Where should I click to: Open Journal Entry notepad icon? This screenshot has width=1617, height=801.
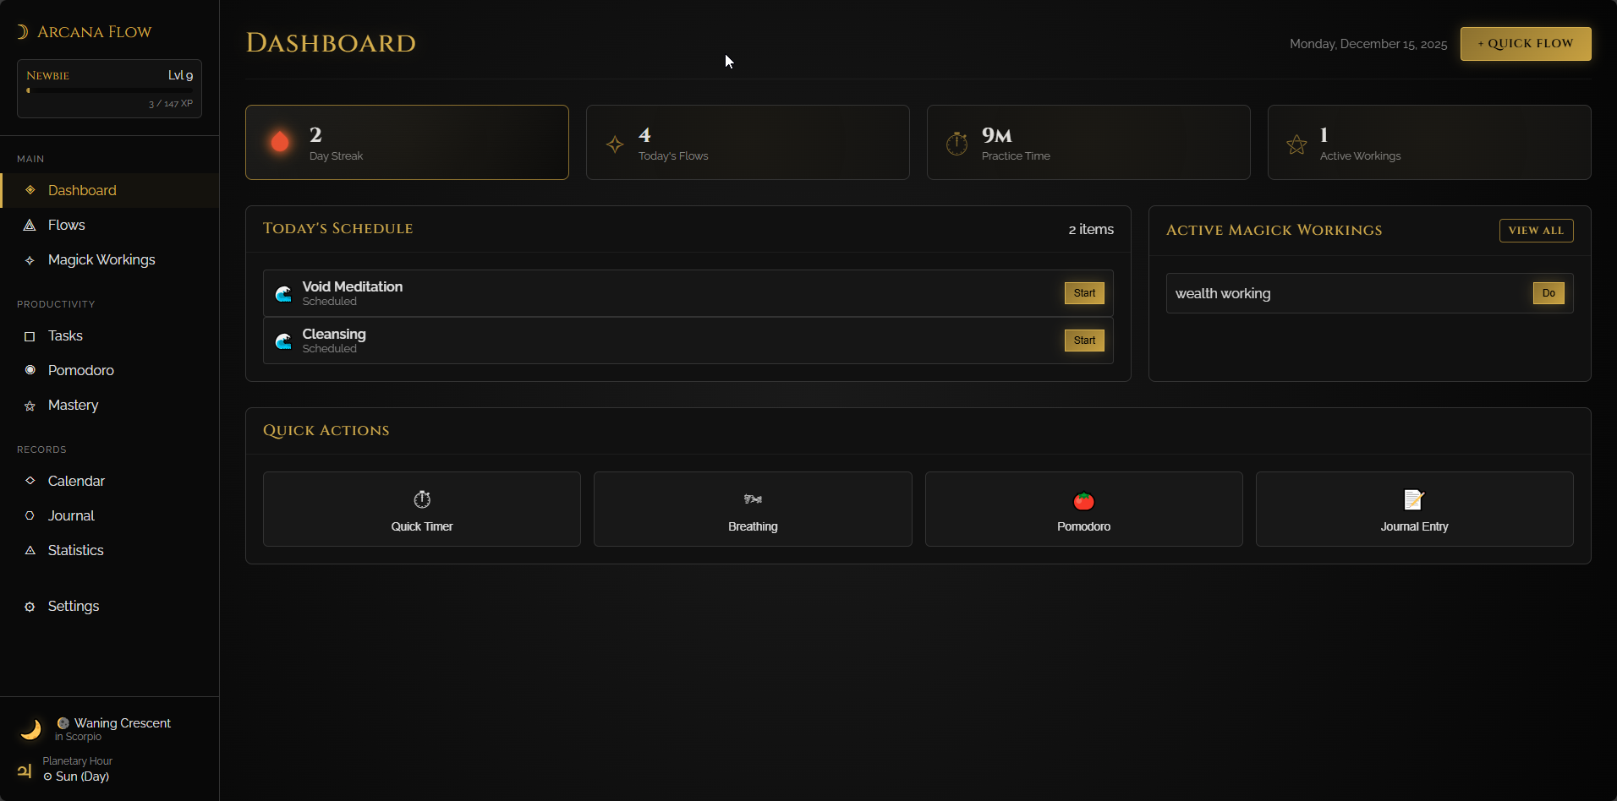pyautogui.click(x=1414, y=500)
